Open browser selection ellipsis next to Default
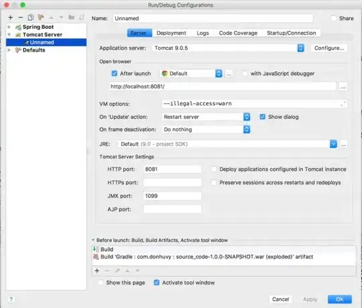 (229, 74)
